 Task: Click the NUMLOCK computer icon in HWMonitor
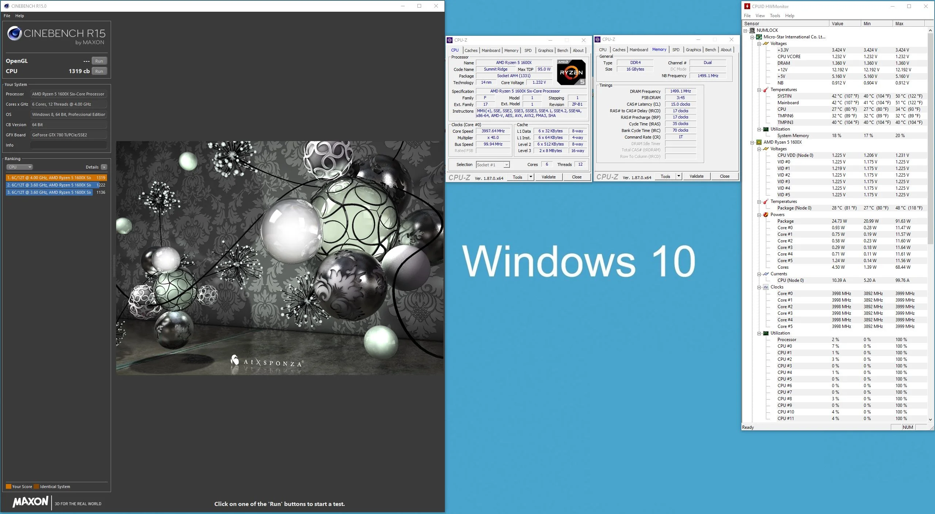point(752,30)
